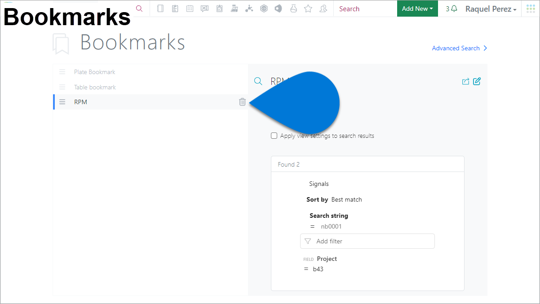540x304 pixels.
Task: Click the hexagon badge icon
Action: tap(264, 9)
